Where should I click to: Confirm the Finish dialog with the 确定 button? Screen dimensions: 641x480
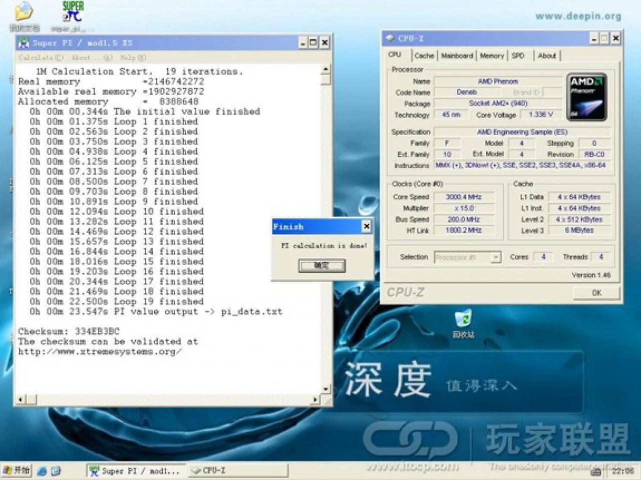point(322,265)
